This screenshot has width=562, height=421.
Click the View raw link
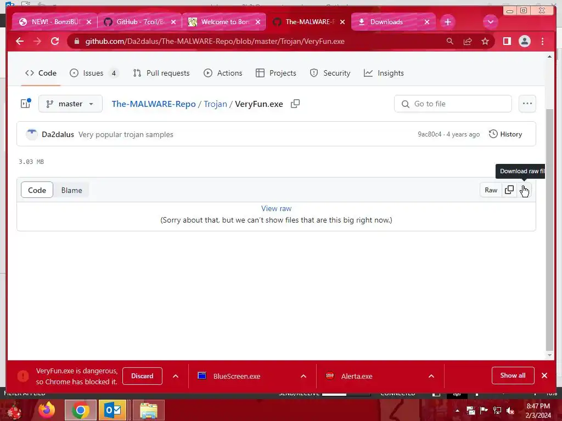pyautogui.click(x=277, y=208)
